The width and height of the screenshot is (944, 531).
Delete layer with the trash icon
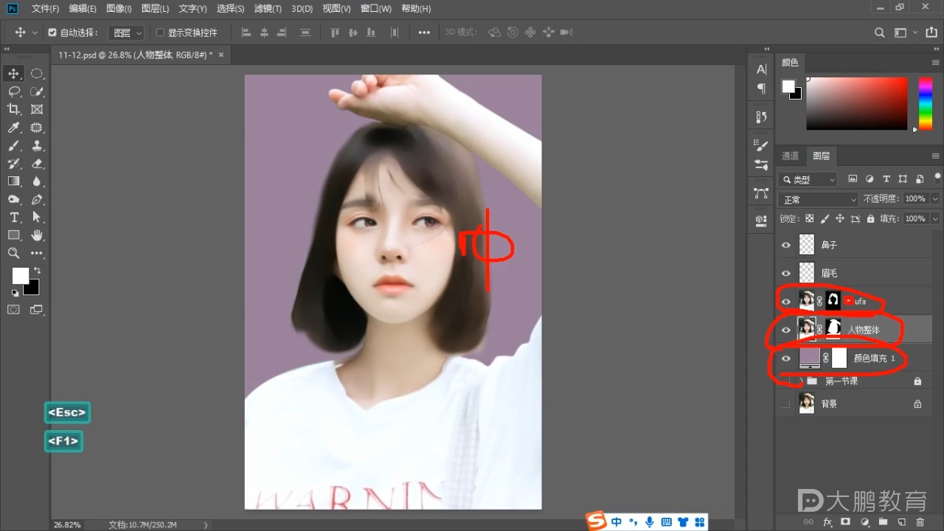920,522
